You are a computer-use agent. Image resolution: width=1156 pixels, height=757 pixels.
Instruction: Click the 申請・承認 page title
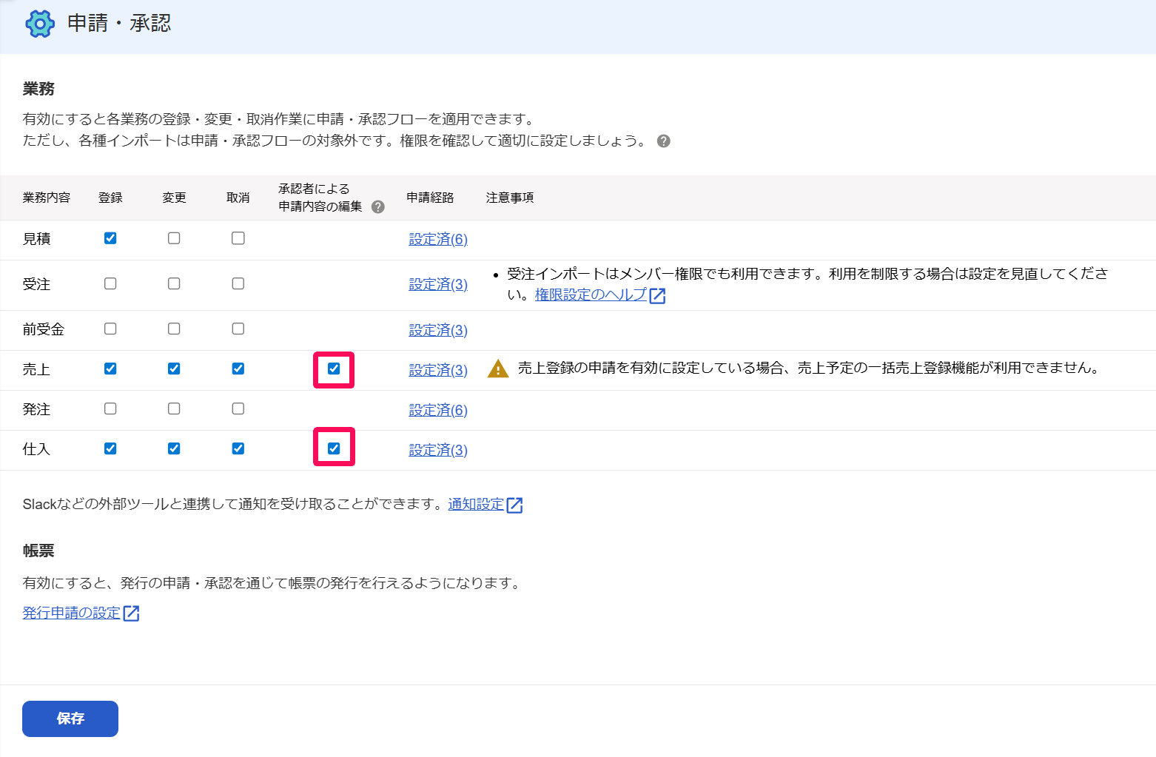point(119,24)
